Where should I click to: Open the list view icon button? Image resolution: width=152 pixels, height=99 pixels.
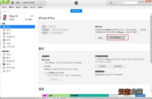click(111, 3)
